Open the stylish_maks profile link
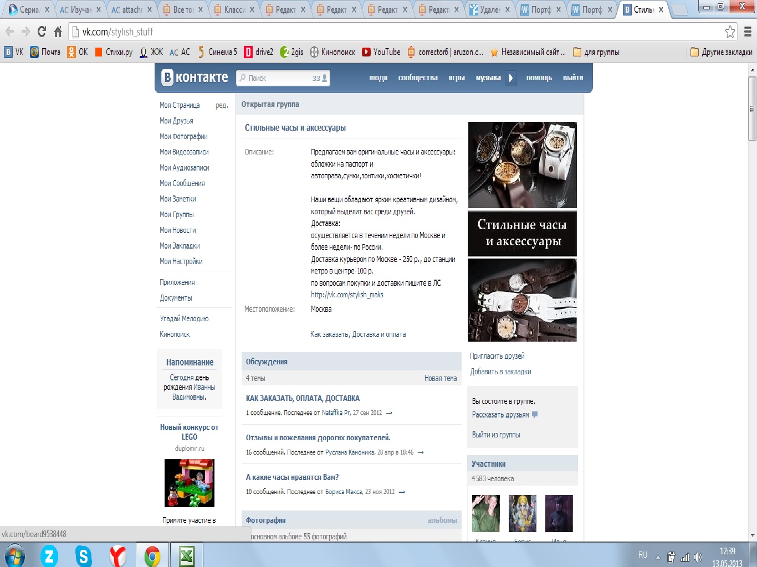757x567 pixels. click(x=347, y=295)
